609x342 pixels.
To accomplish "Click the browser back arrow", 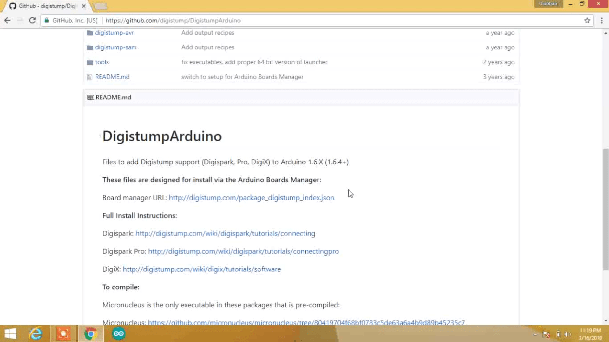I will click(x=7, y=21).
